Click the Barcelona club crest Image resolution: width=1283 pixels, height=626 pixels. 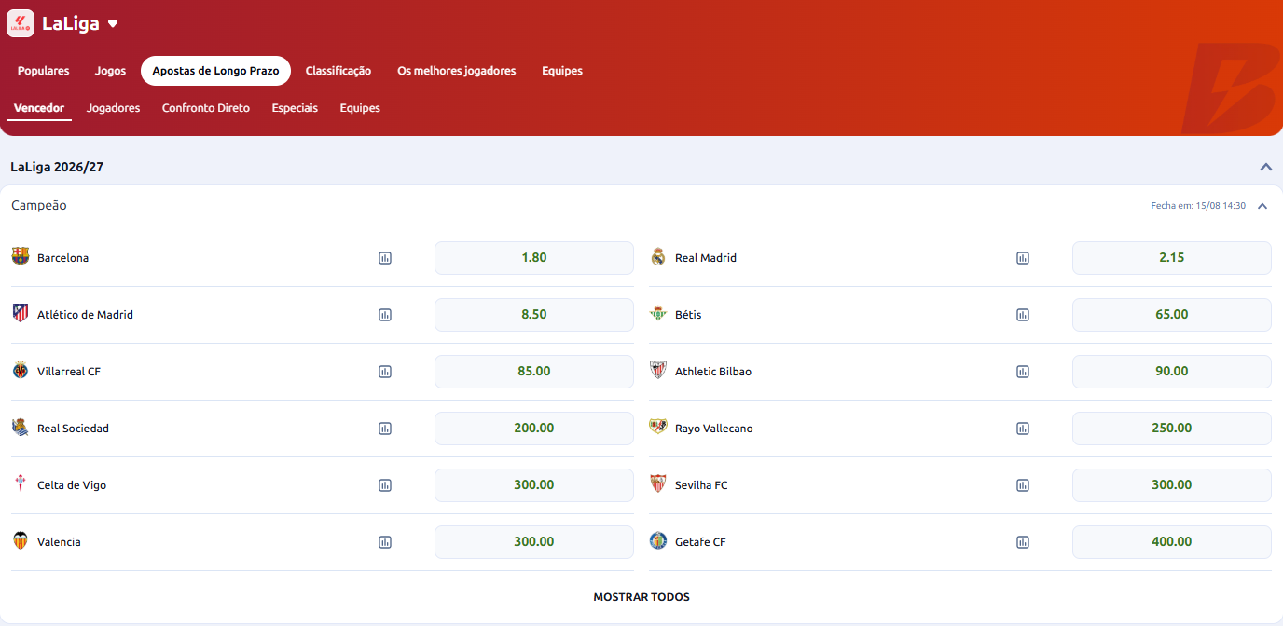pyautogui.click(x=21, y=256)
